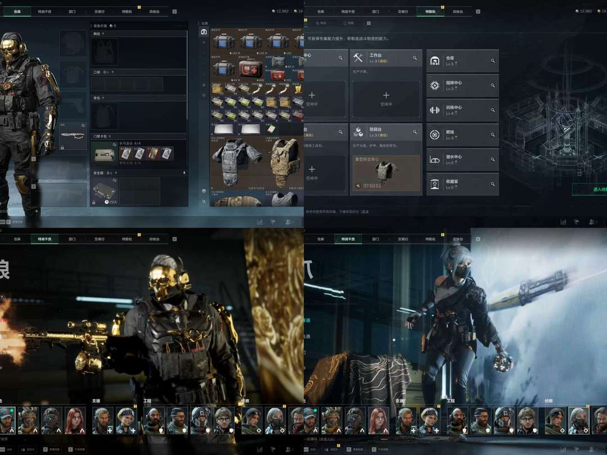Click the highlighted 特勤处 tab
Screen dimensions: 607x455
coord(430,11)
